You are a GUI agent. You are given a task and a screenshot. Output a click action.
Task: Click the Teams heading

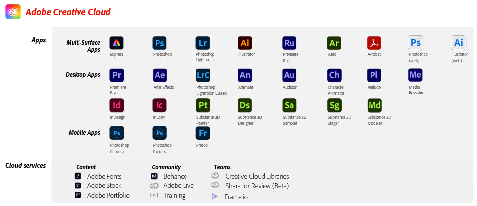coord(222,167)
